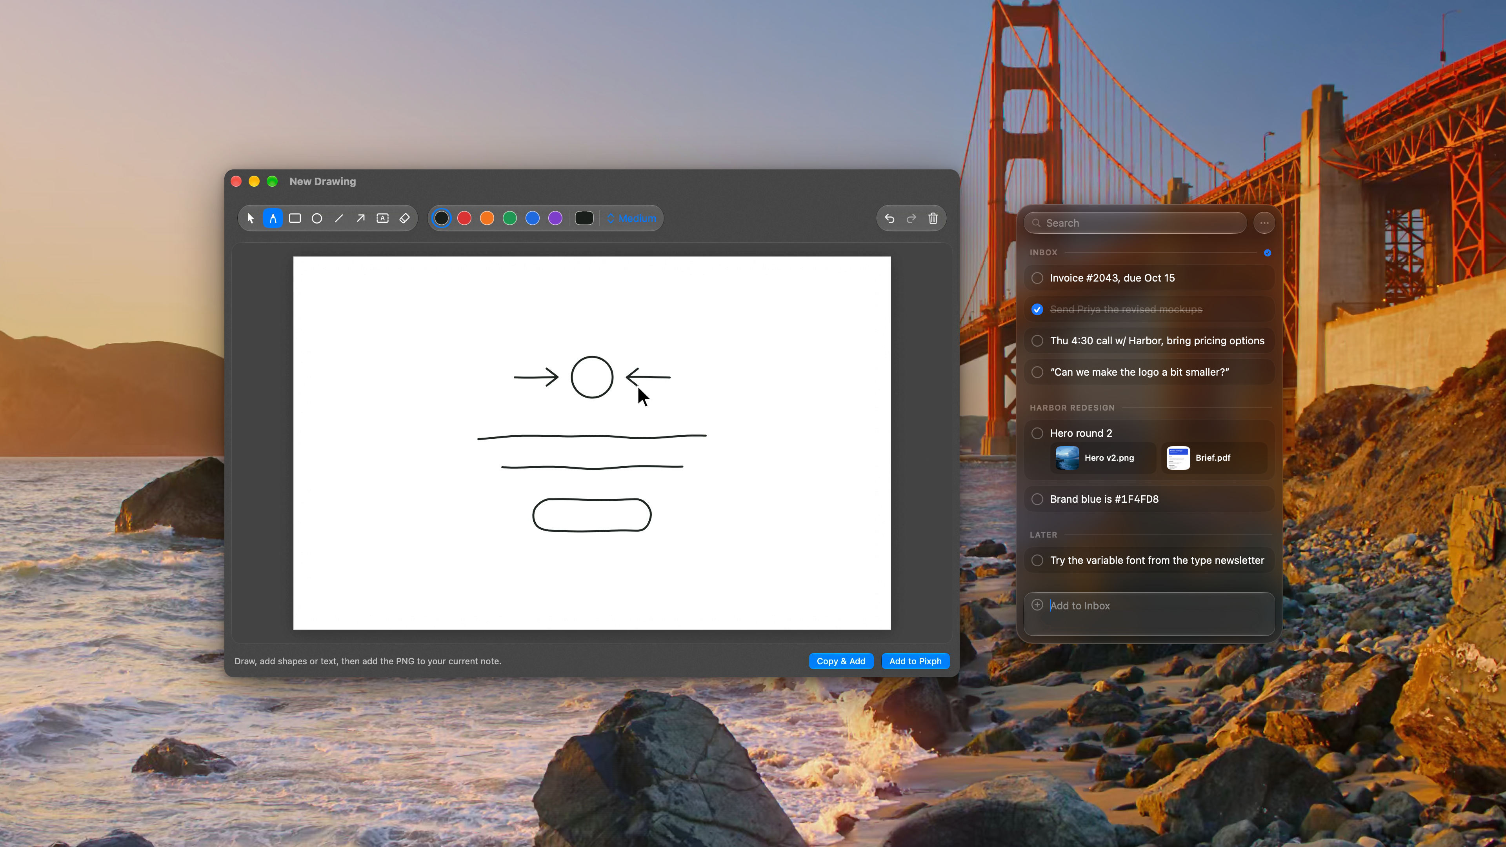
Task: Activate the eraser tool
Action: (405, 218)
